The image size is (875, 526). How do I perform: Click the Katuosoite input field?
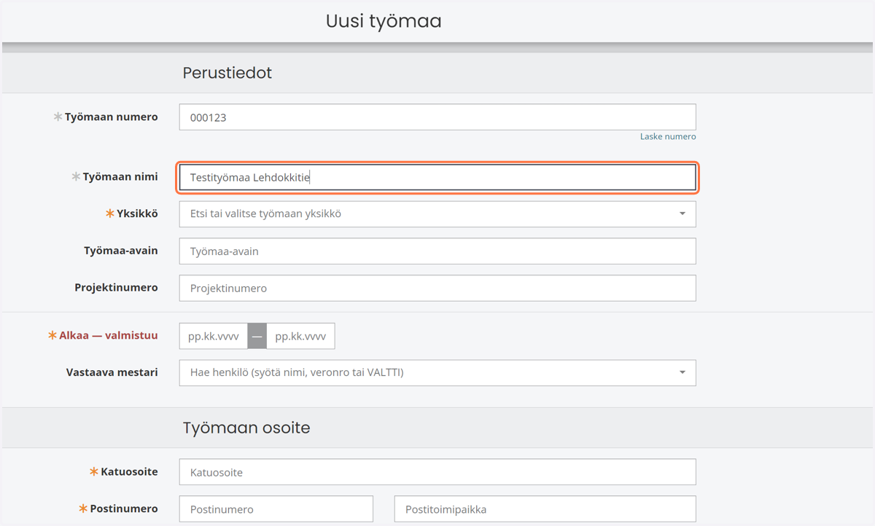click(437, 472)
